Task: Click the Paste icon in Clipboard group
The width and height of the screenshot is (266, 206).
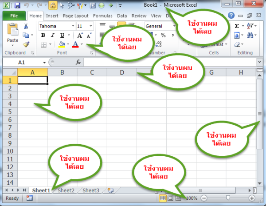Action: (x=13, y=33)
